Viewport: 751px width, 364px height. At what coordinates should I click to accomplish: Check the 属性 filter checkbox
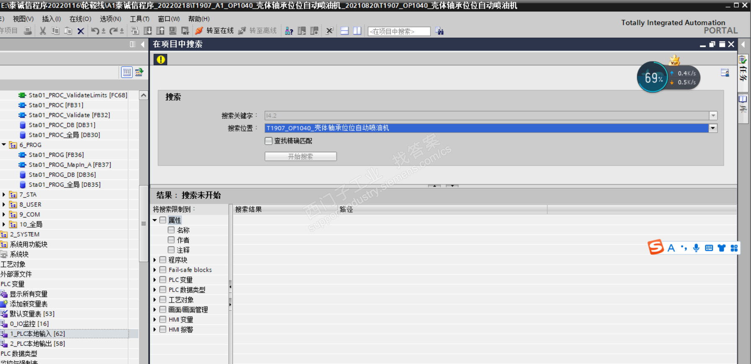click(163, 220)
